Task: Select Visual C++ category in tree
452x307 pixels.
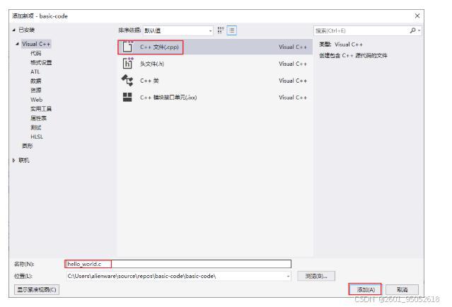Action: click(x=36, y=44)
